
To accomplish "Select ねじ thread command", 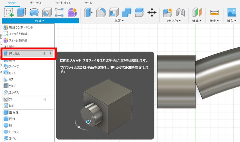I will [x=28, y=106].
